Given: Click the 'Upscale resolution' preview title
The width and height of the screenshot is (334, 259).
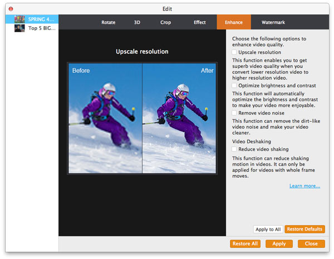Looking at the screenshot, I should 142,52.
